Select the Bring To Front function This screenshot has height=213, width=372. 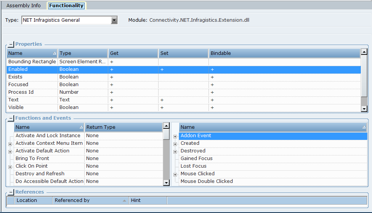[32, 159]
